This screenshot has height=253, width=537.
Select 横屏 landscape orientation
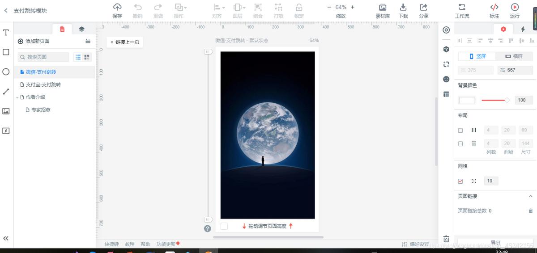(514, 56)
